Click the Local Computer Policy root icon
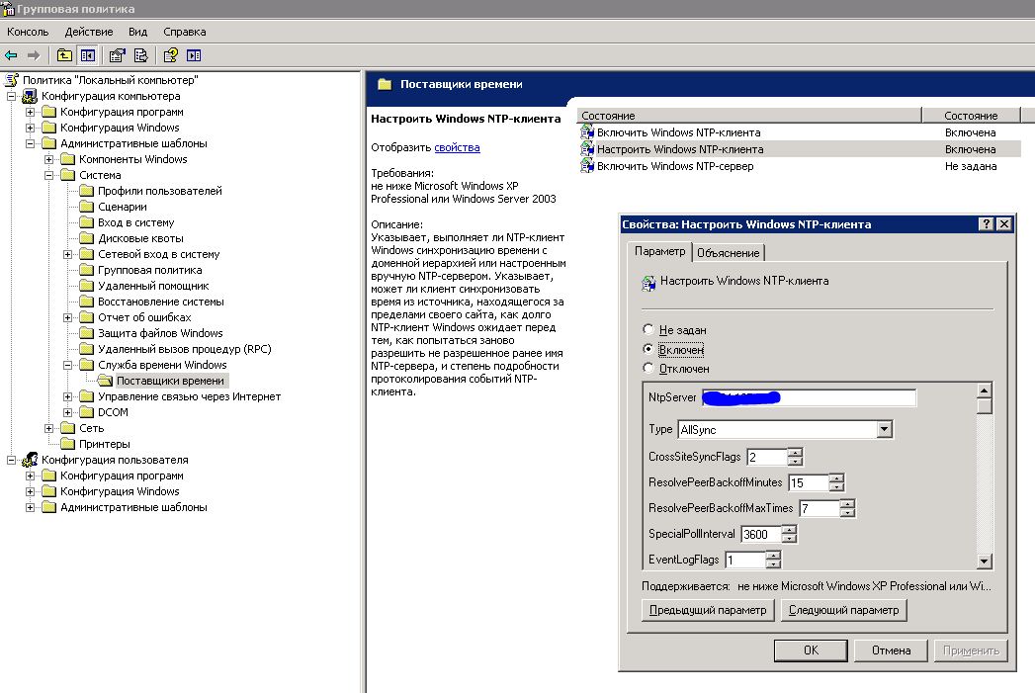The width and height of the screenshot is (1035, 693). [11, 80]
